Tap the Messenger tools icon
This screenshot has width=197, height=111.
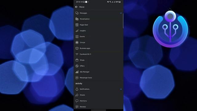[x=77, y=78]
